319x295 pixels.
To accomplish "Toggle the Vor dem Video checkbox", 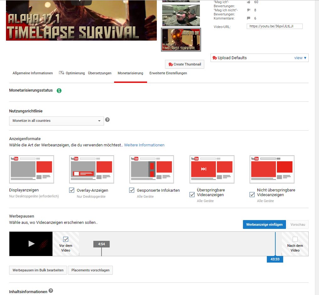I will (66, 239).
